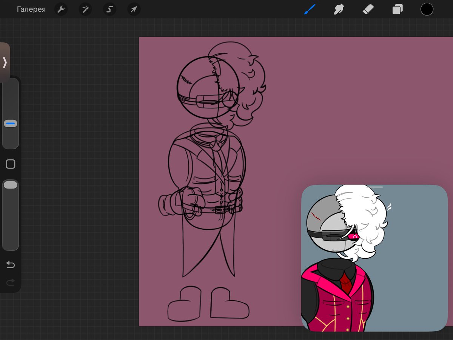Expand the collapsed side panel with the chevron
Screen dimensions: 453x340
click(5, 63)
